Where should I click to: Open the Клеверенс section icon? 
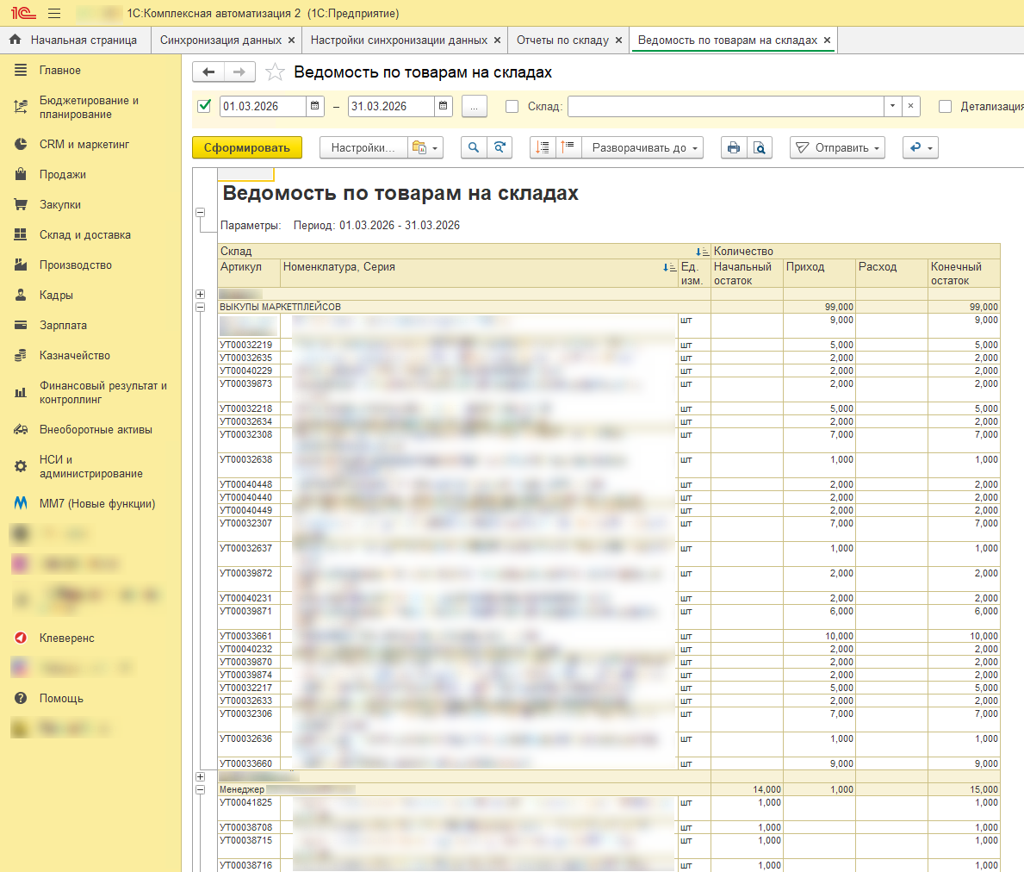tap(21, 638)
